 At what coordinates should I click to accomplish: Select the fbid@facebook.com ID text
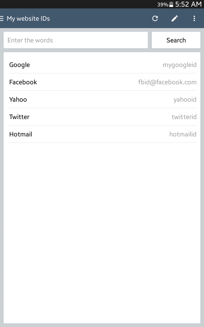click(167, 82)
